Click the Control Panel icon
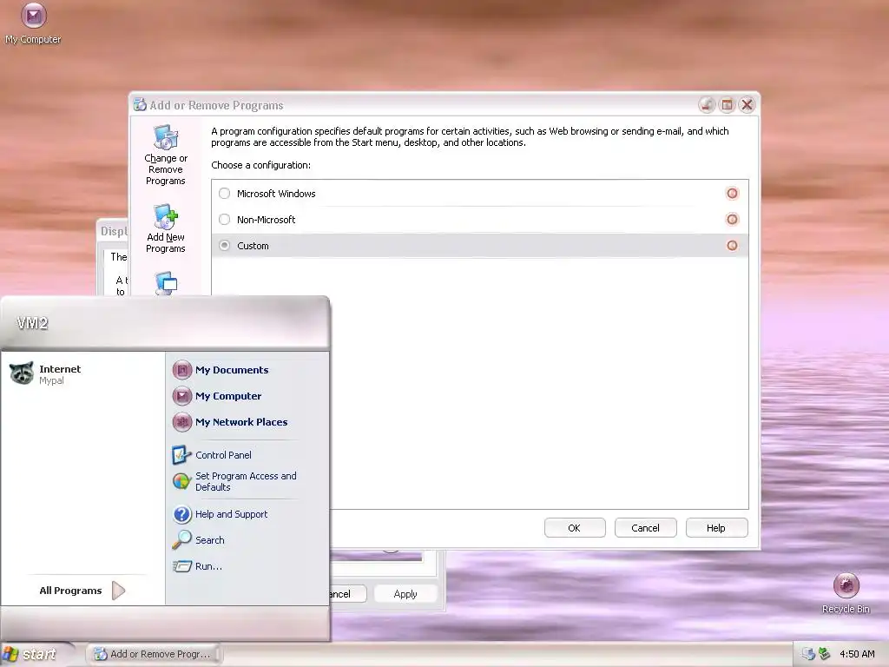The image size is (889, 667). [181, 455]
